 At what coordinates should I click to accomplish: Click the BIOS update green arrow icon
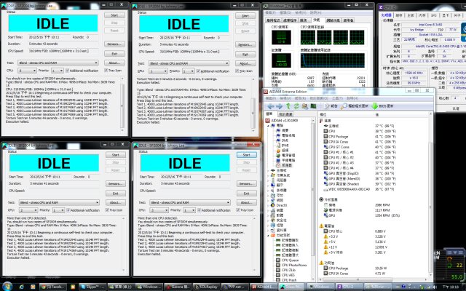tap(374, 106)
